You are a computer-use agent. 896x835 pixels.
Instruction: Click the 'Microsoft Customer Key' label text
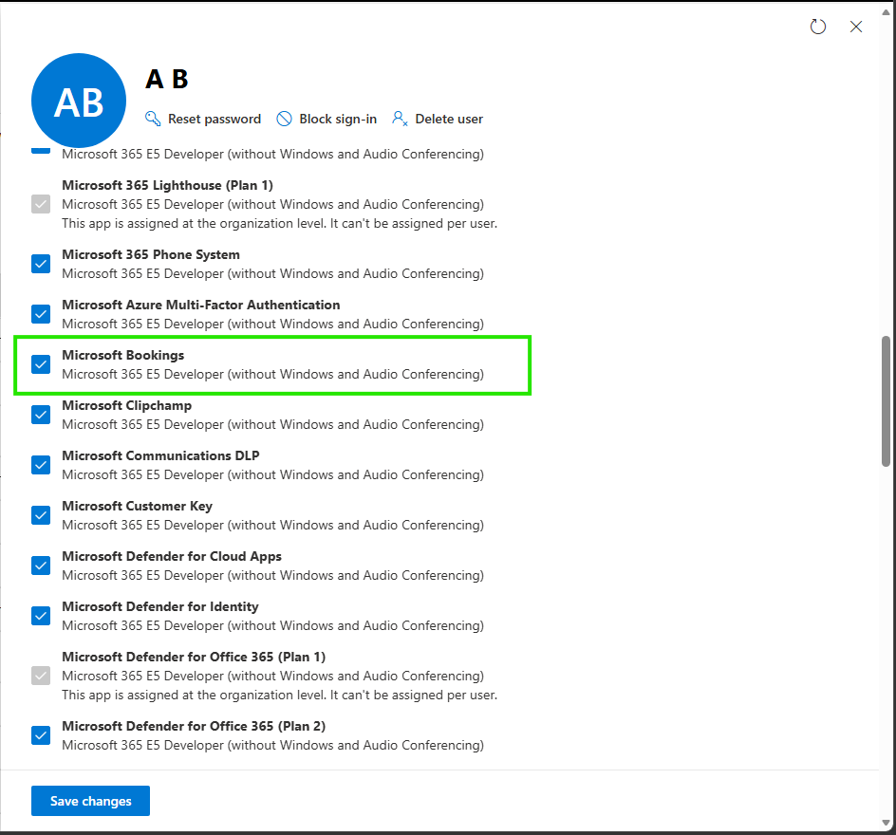pos(137,506)
